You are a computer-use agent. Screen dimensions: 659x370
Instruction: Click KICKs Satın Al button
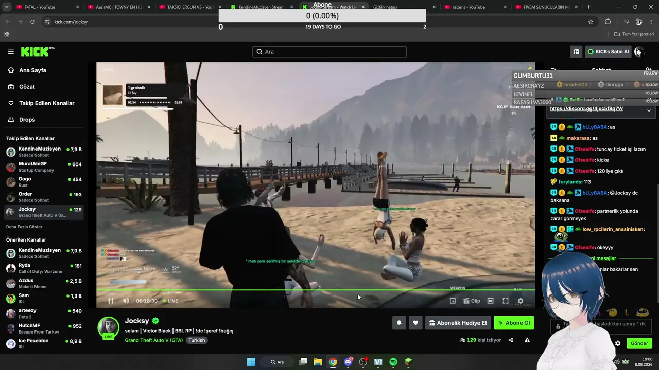(608, 52)
